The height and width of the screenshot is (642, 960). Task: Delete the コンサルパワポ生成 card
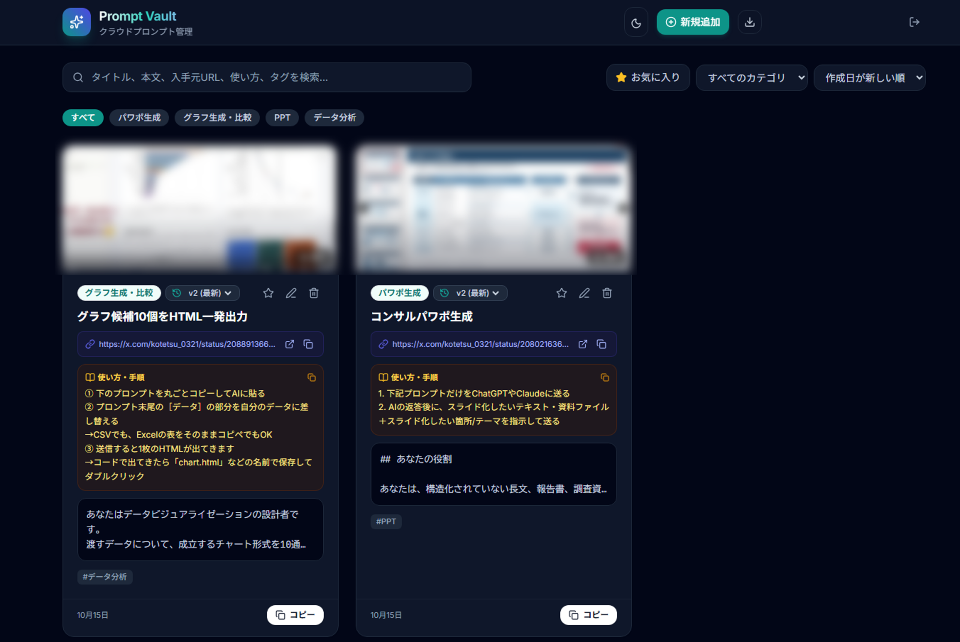pyautogui.click(x=607, y=293)
